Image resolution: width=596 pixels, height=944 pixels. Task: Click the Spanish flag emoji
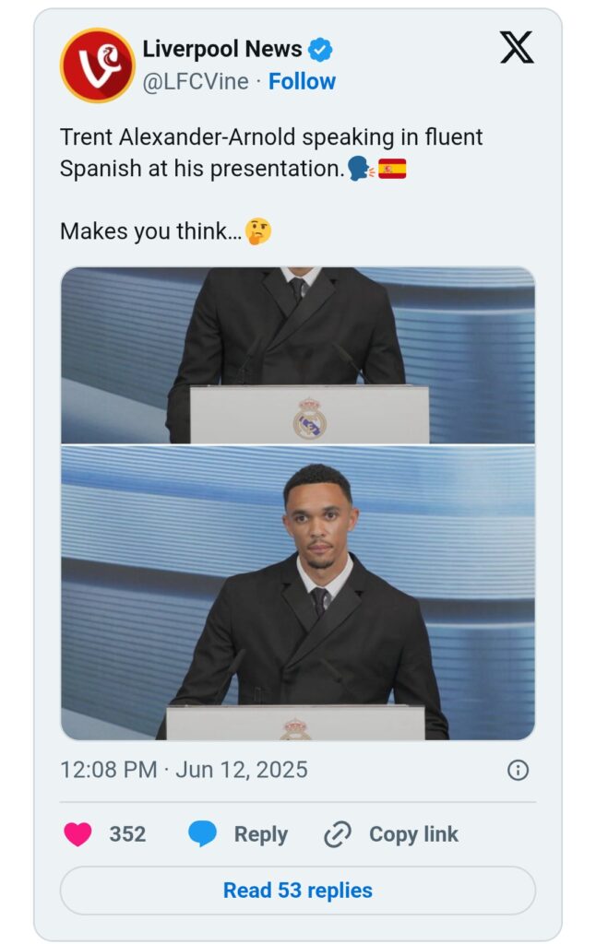pyautogui.click(x=392, y=170)
